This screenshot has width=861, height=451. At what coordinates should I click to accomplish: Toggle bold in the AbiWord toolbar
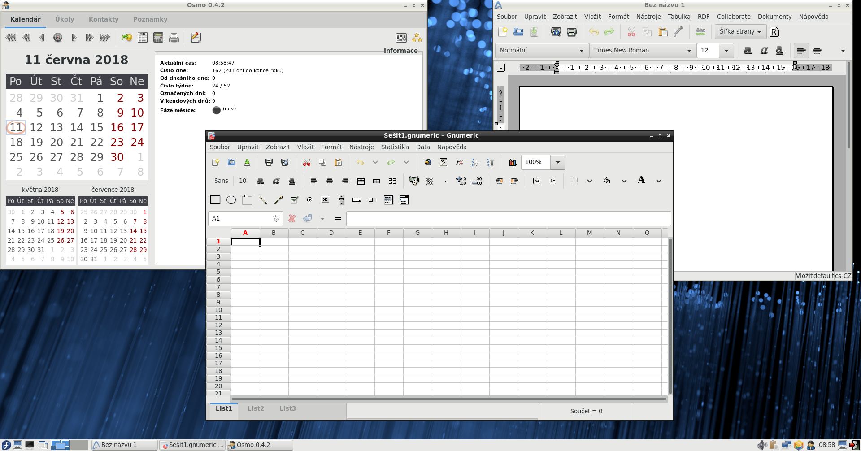pos(748,51)
